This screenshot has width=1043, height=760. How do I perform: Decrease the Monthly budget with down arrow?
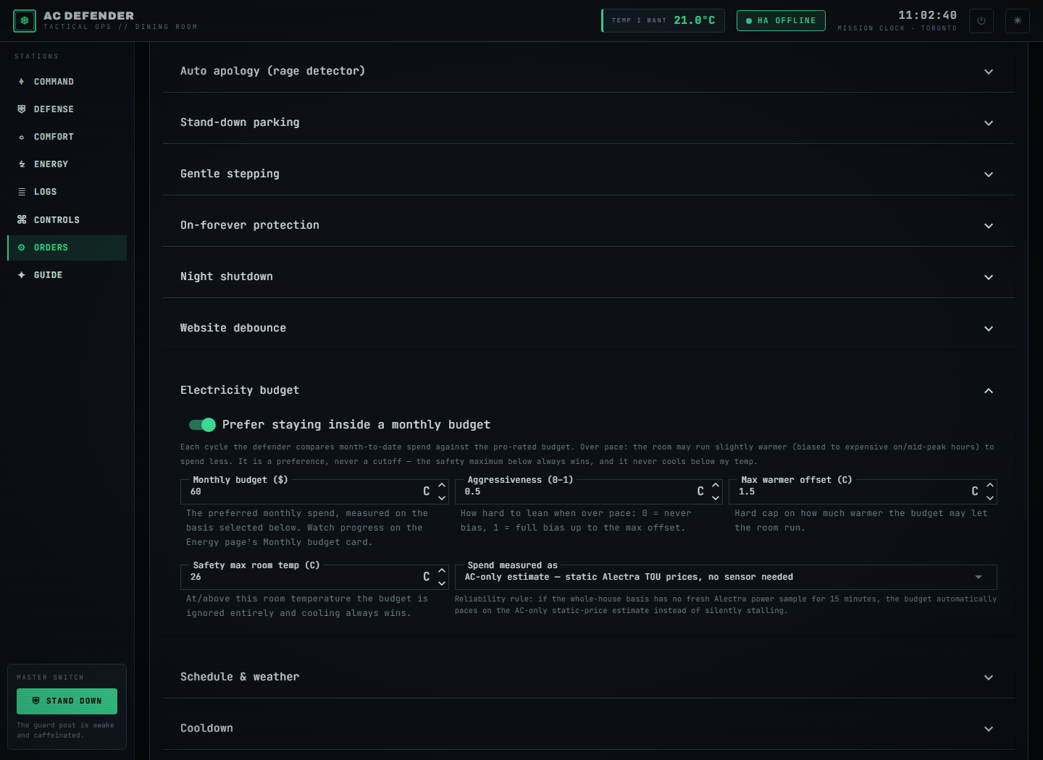442,498
